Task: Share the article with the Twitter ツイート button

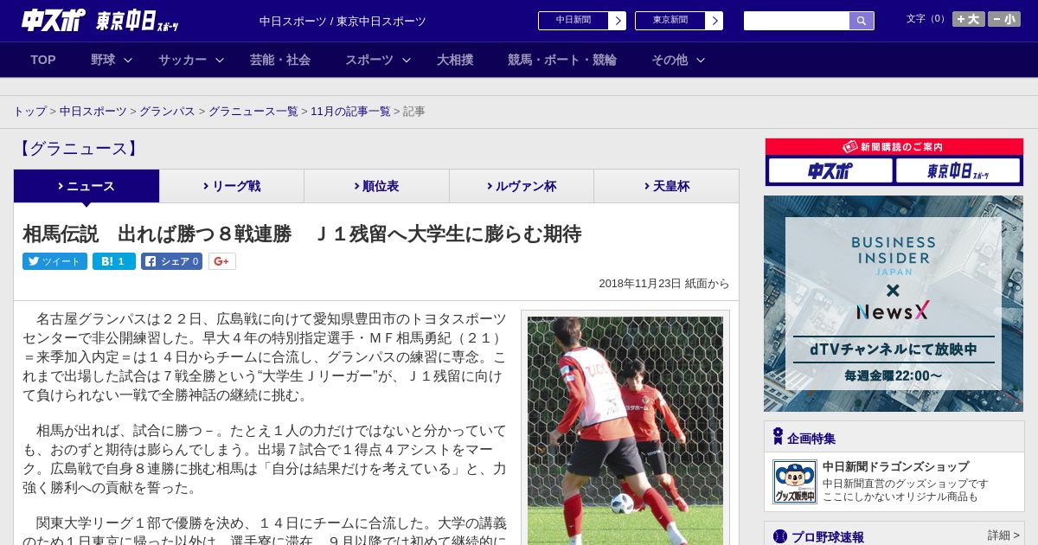Action: point(54,261)
